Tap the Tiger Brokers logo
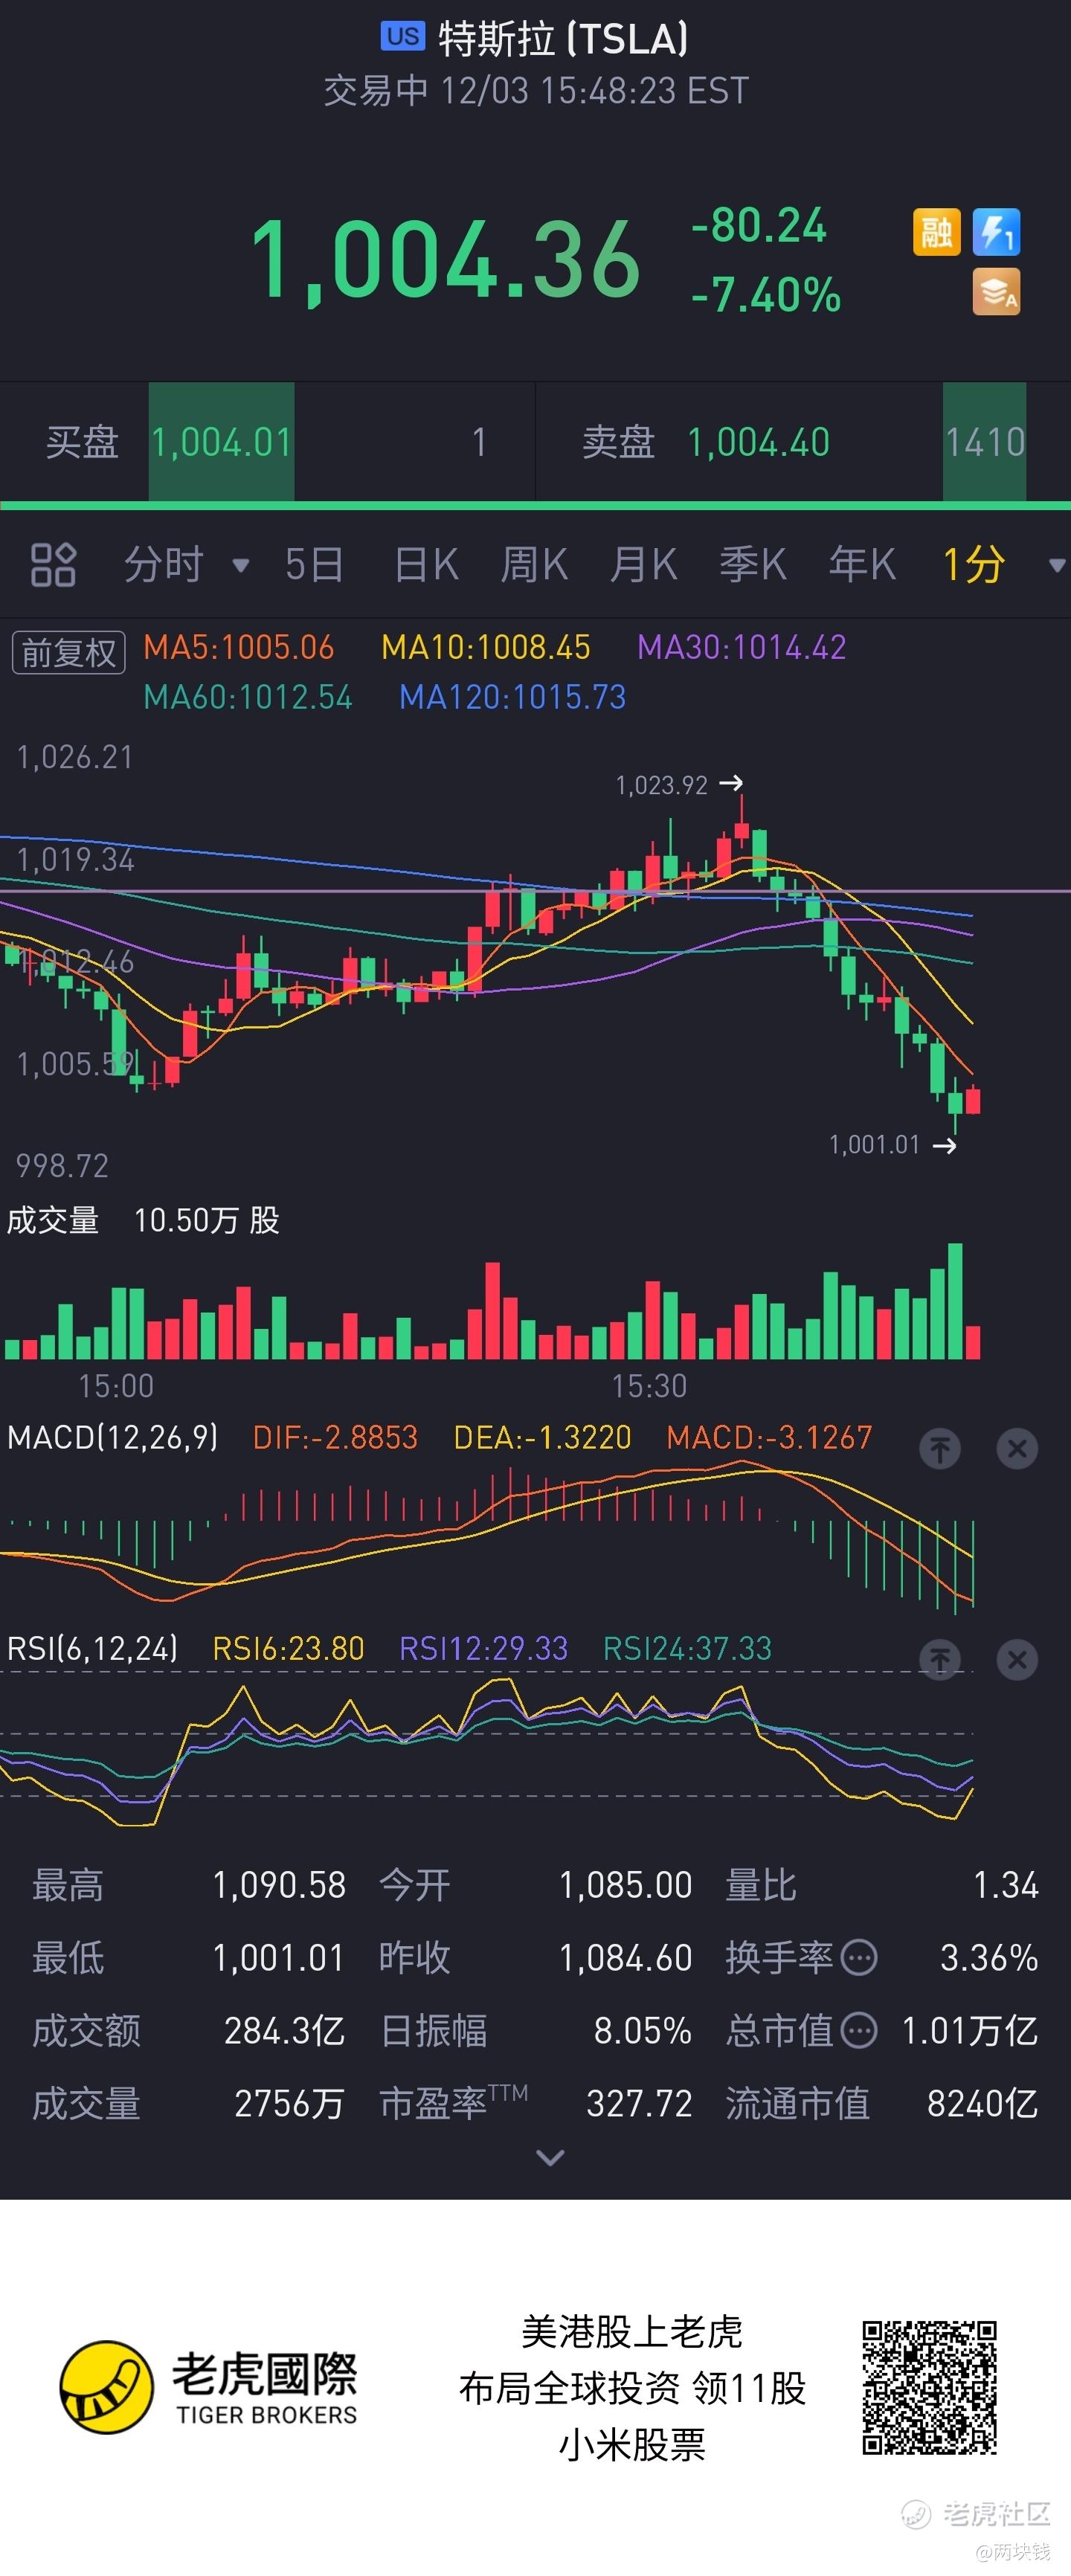This screenshot has width=1071, height=2576. 208,2388
